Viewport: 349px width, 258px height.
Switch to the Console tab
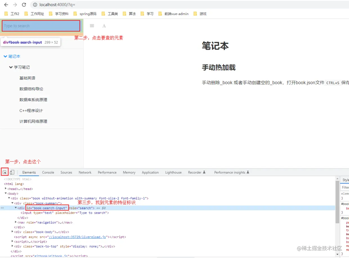click(x=48, y=172)
